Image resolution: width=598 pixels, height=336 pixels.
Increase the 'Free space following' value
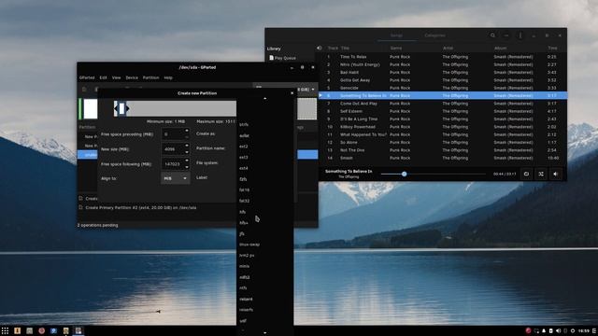[187, 161]
